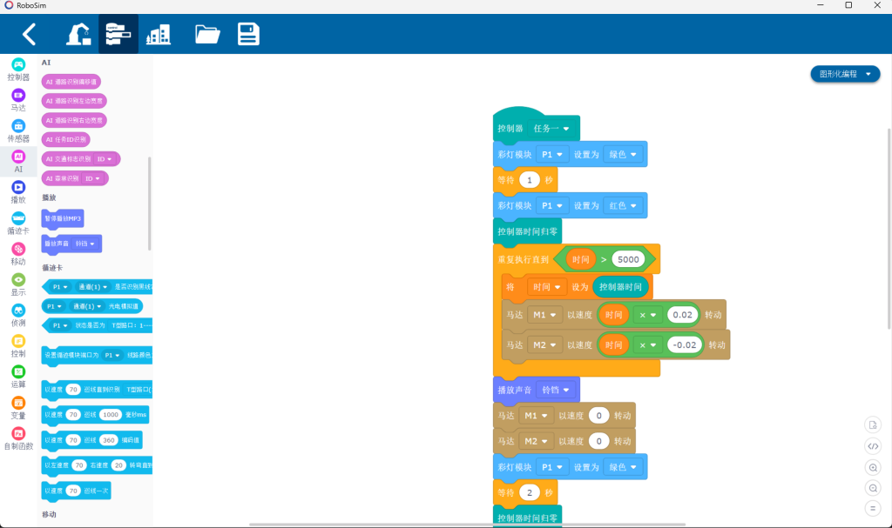
Task: Open the 自制函数 block category
Action: click(x=18, y=438)
